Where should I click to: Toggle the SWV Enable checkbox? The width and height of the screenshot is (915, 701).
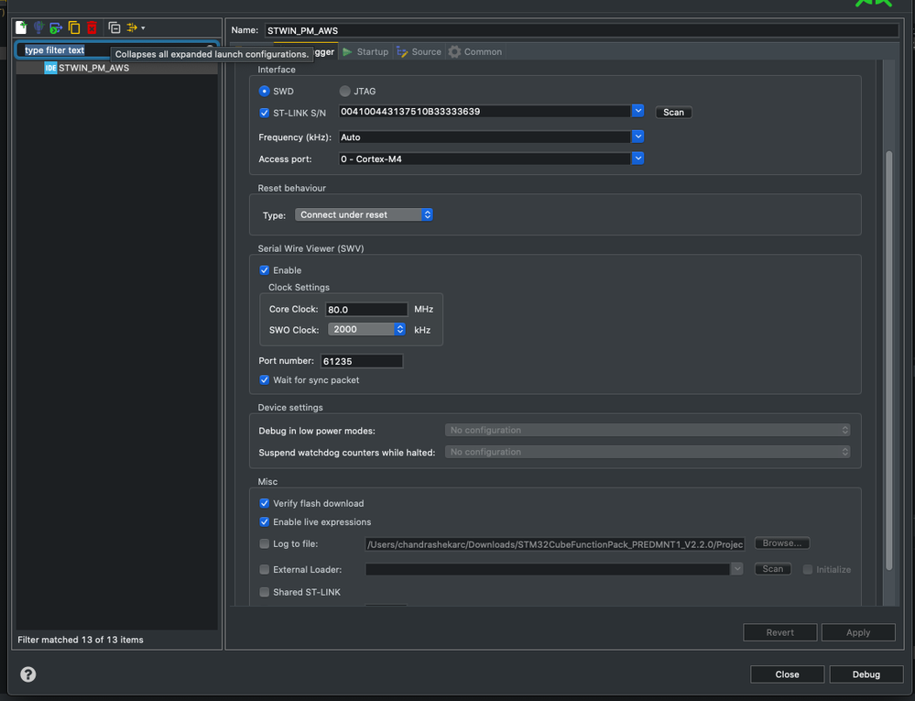tap(265, 270)
